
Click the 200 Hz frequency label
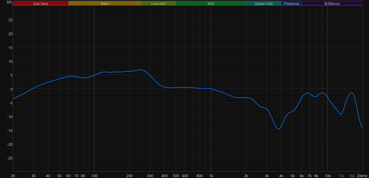coord(130,176)
